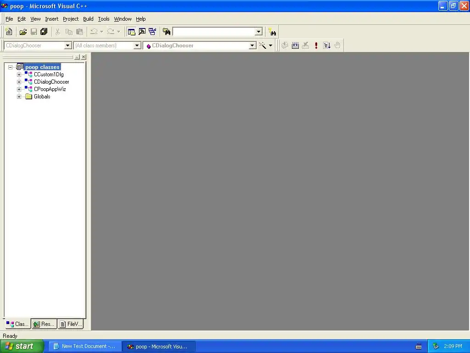Click the Compile icon on build toolbar
The height and width of the screenshot is (353, 470).
tap(285, 46)
